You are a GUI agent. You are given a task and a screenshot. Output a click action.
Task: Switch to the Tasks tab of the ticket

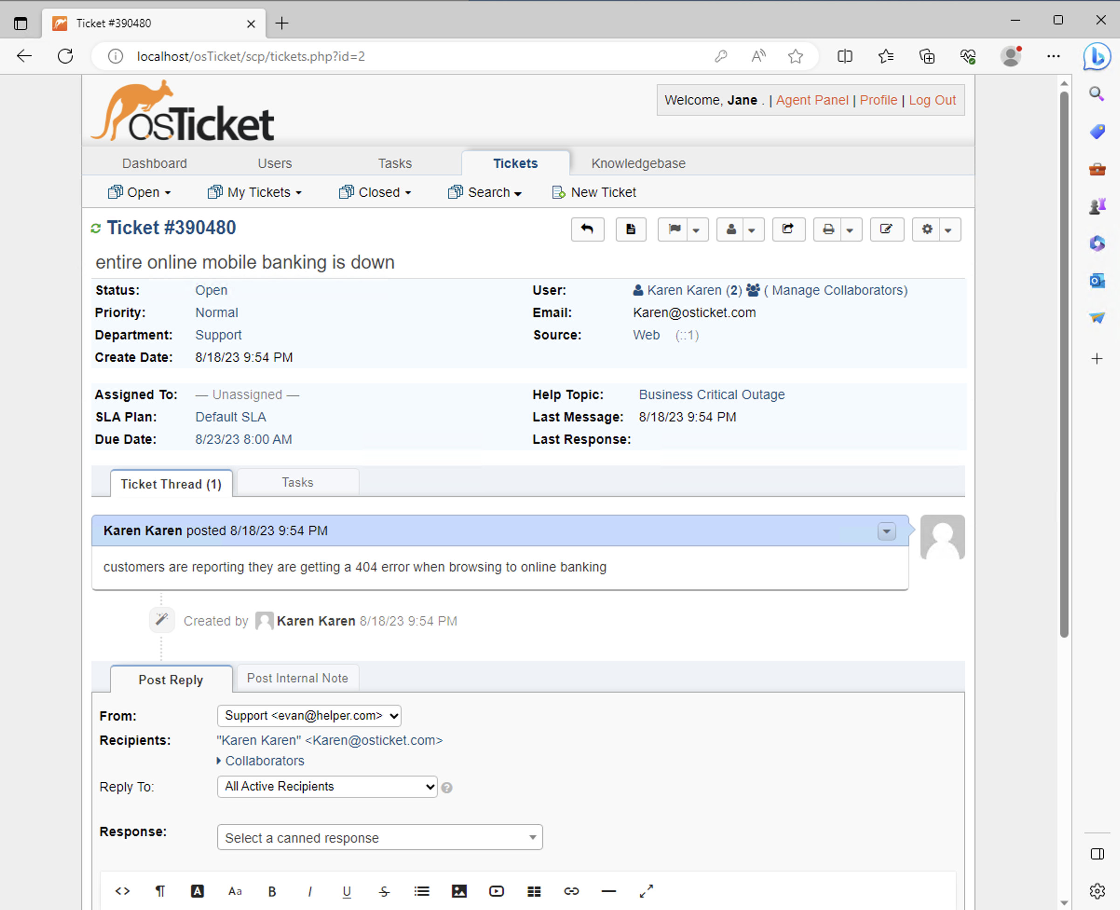coord(298,482)
